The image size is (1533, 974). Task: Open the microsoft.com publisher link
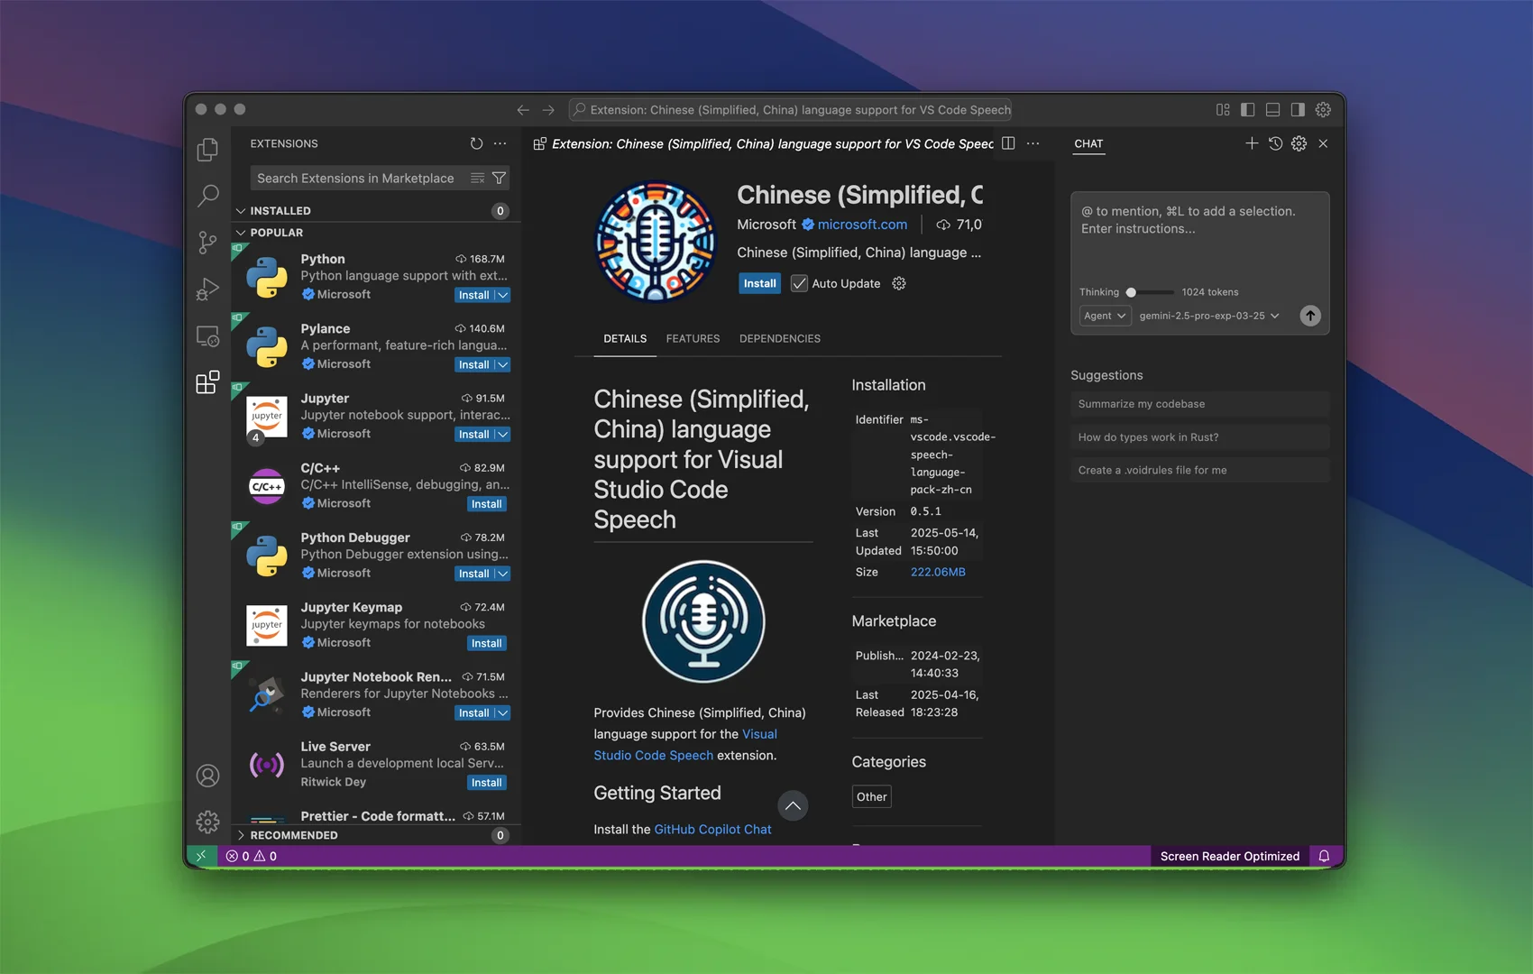862,225
